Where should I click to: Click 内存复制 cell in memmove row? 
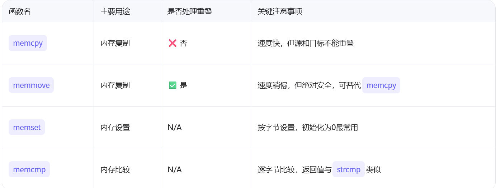click(x=115, y=85)
